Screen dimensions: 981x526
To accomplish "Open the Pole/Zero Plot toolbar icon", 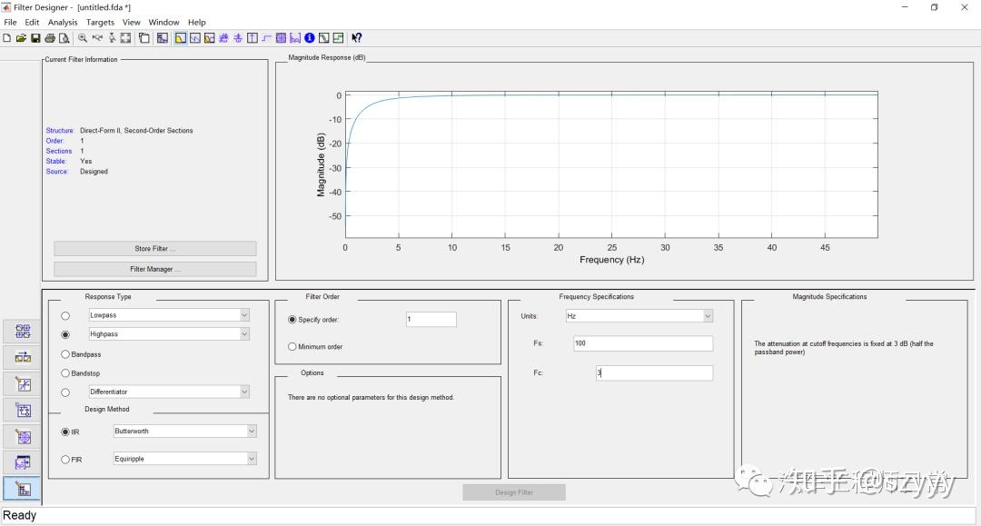I will pyautogui.click(x=281, y=38).
